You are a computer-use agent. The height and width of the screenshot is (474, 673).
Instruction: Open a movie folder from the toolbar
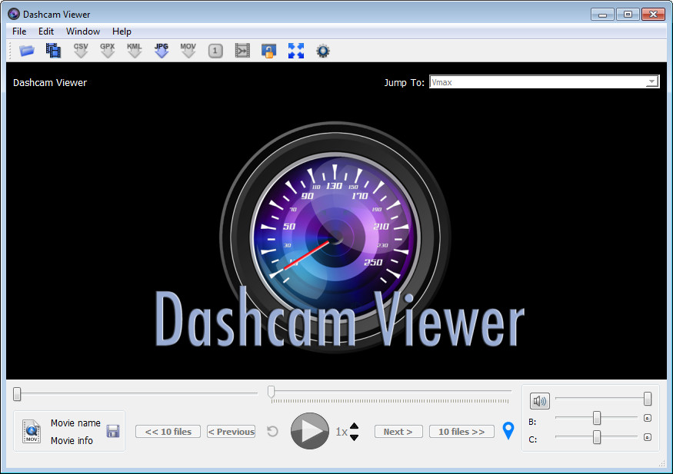pyautogui.click(x=26, y=50)
